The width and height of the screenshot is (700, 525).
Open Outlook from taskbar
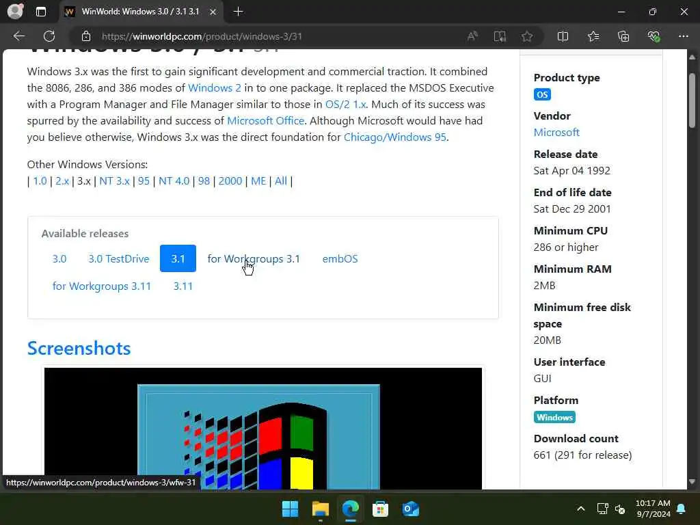click(411, 509)
